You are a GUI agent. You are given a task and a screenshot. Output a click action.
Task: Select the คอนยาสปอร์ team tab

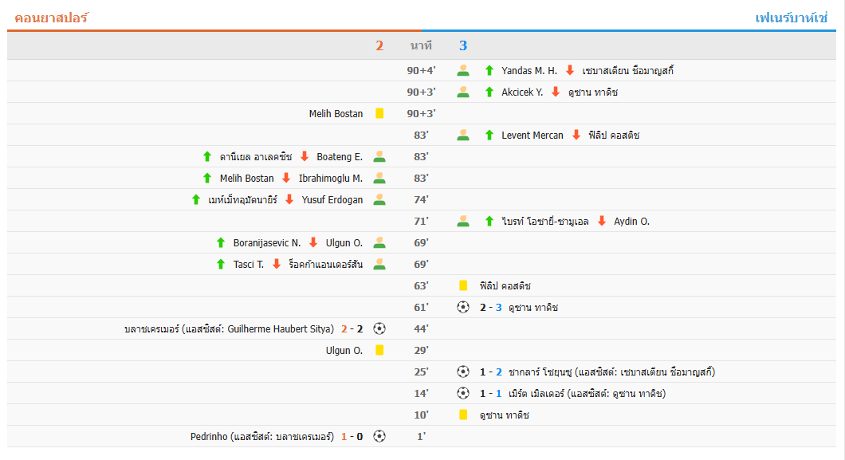click(x=51, y=18)
